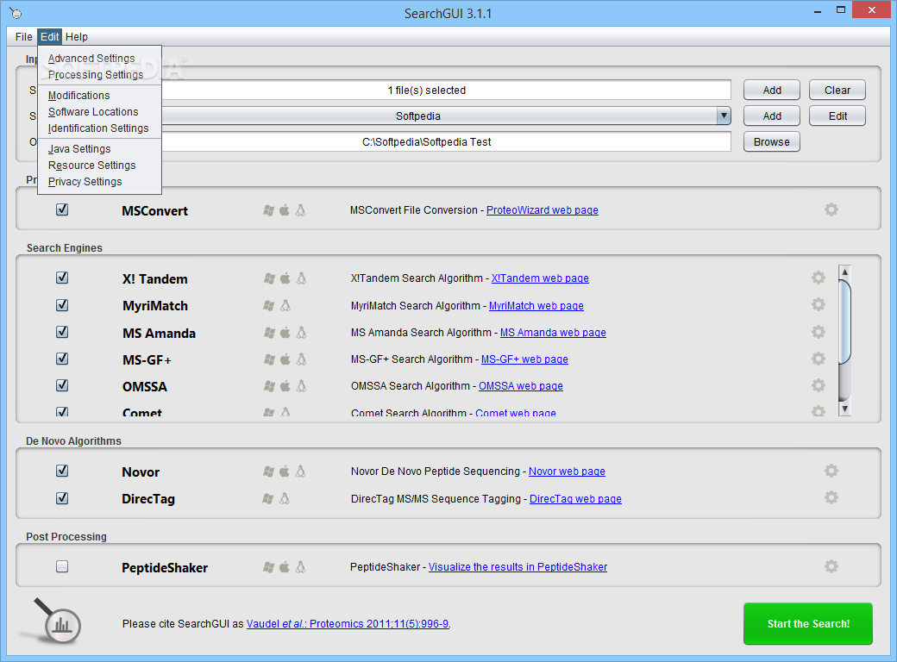Select Identification Settings menu entry

click(99, 128)
